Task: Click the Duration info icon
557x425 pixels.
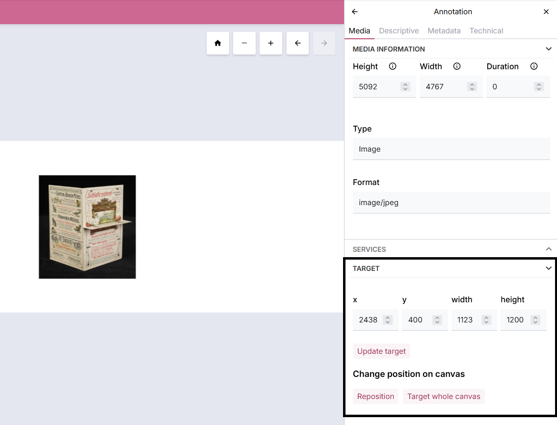Action: 534,66
